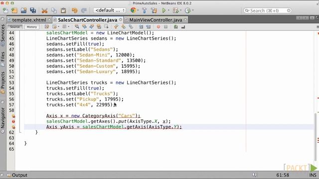Click the Paste clipboard icon
The image size is (319, 179).
tap(63, 10)
